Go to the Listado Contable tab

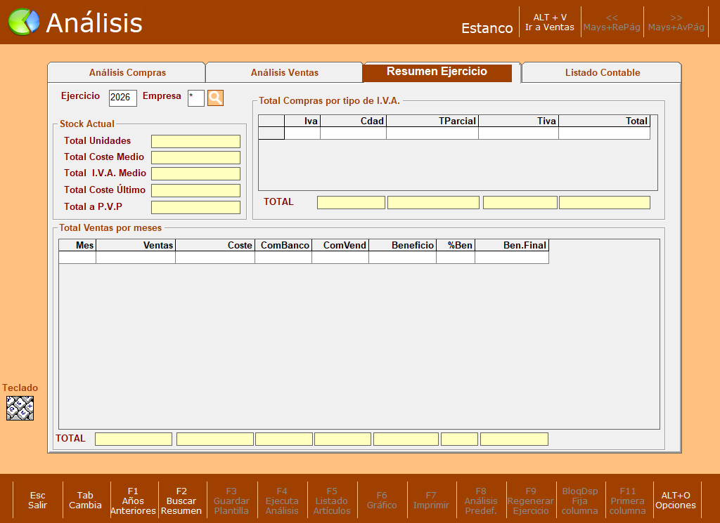[603, 72]
